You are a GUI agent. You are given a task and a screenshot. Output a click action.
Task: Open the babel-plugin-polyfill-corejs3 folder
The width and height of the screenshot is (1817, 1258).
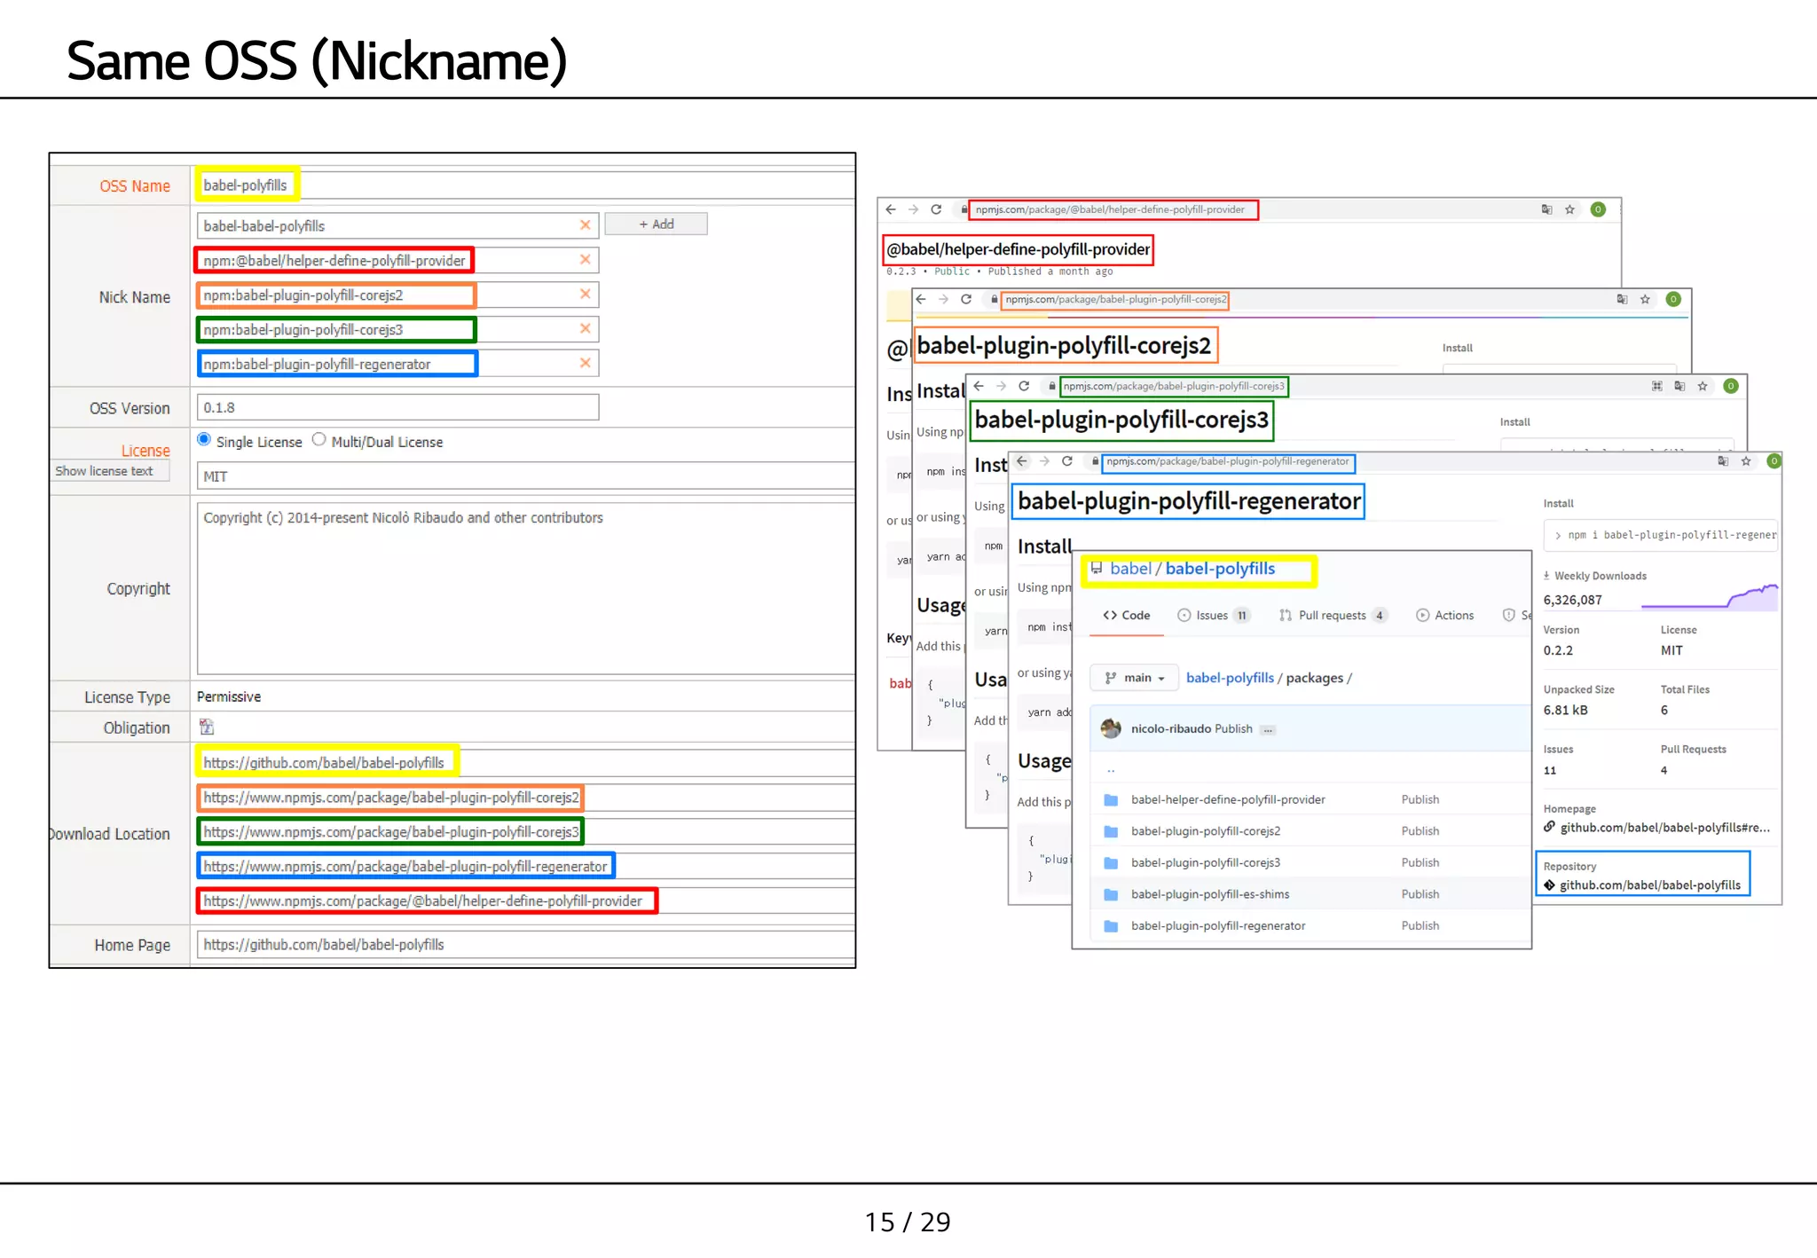pyautogui.click(x=1206, y=862)
